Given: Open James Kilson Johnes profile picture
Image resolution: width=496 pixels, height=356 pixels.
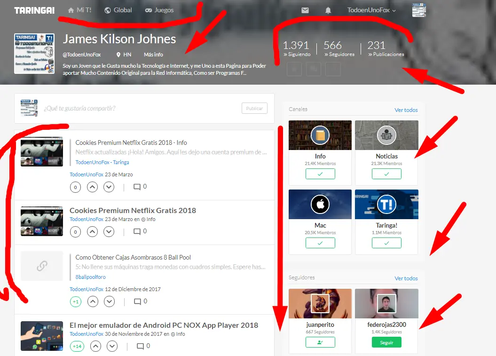Looking at the screenshot, I should click(34, 54).
